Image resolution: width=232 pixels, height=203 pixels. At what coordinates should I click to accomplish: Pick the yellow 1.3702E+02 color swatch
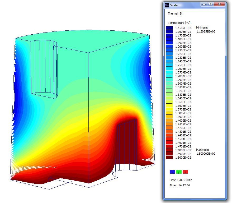(x=169, y=109)
